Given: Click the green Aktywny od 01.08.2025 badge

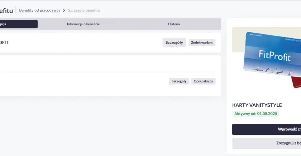Looking at the screenshot, I should pos(255,114).
